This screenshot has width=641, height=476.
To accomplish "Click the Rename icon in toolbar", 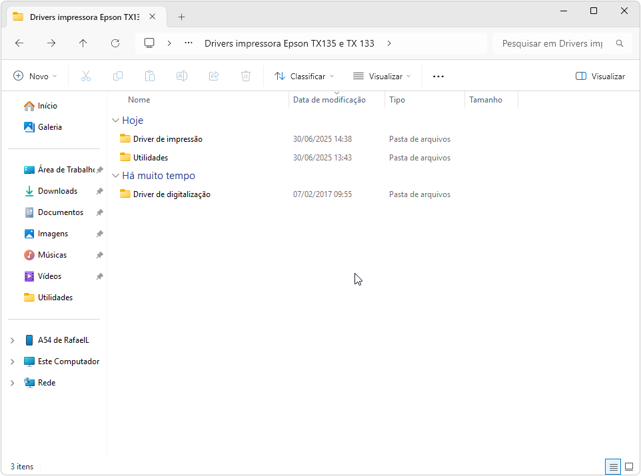I will click(x=182, y=76).
